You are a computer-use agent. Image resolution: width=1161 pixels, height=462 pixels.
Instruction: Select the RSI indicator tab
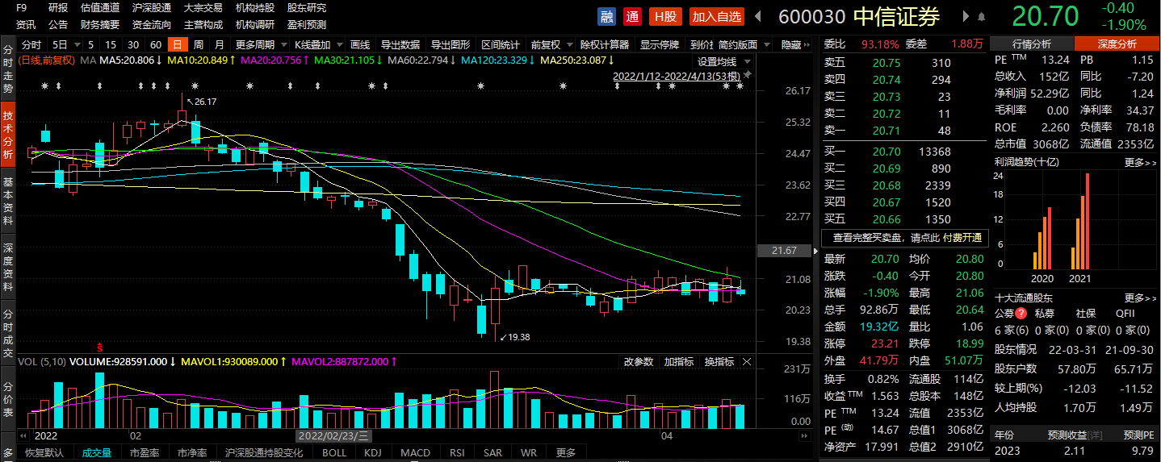(x=457, y=452)
